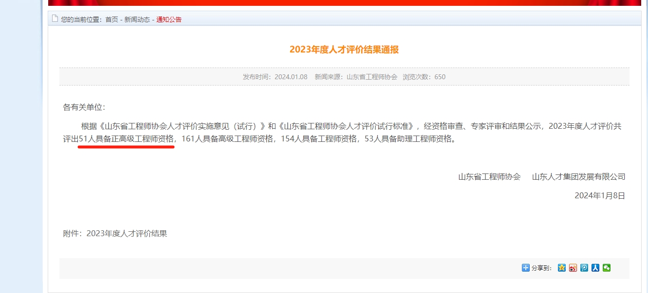Share article to Sina Weibo
648x293 pixels.
click(x=573, y=268)
